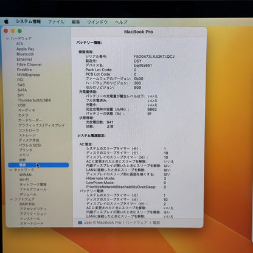The height and width of the screenshot is (253, 253).
Task: Select Ethernet in the sidebar
Action: pyautogui.click(x=24, y=60)
